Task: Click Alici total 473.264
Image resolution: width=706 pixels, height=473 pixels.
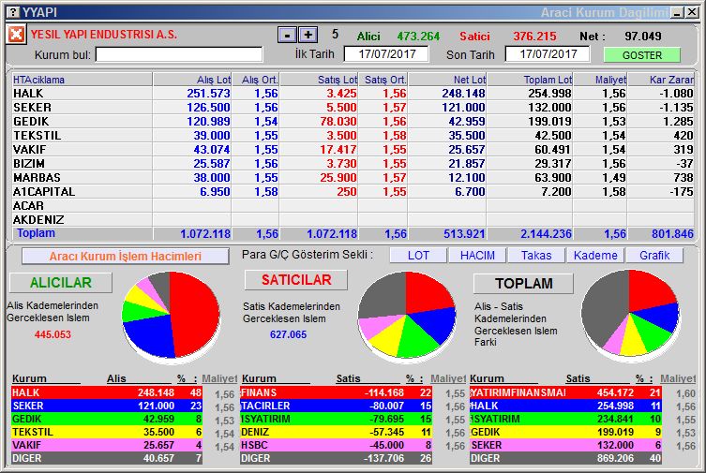Action: [418, 36]
